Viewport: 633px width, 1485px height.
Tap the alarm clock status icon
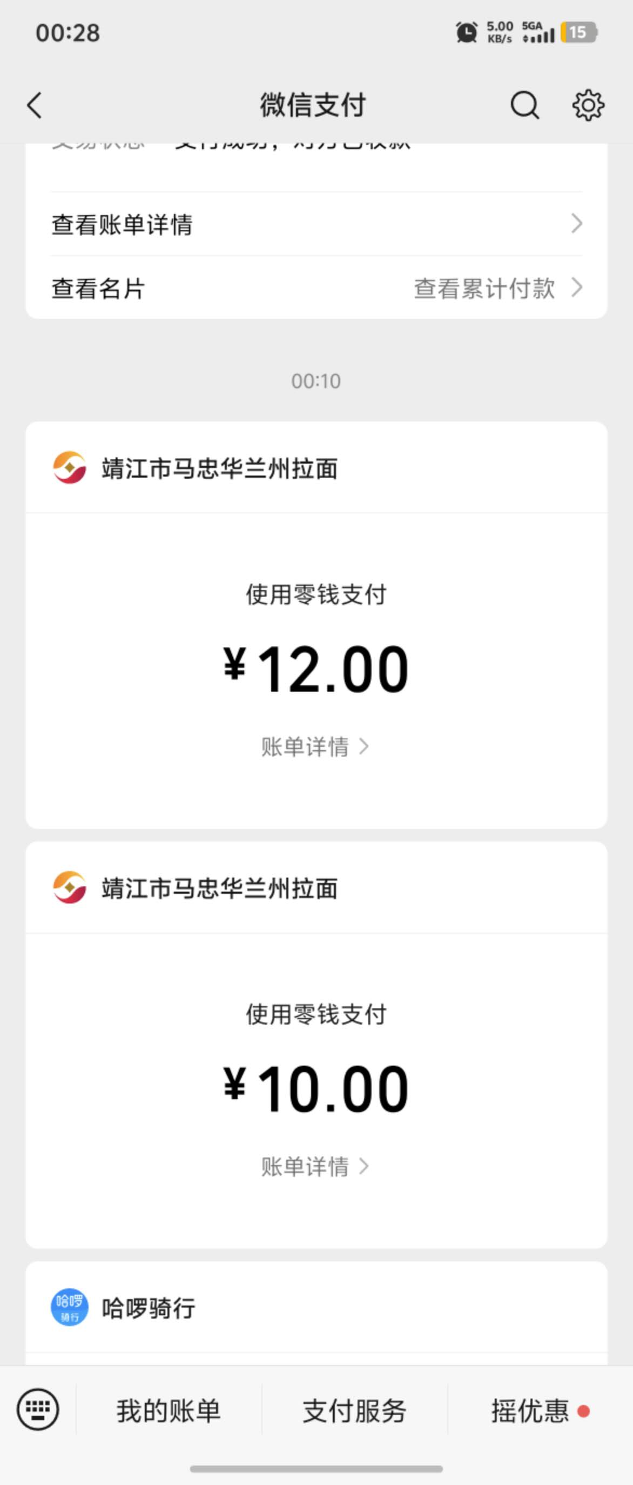pyautogui.click(x=467, y=32)
